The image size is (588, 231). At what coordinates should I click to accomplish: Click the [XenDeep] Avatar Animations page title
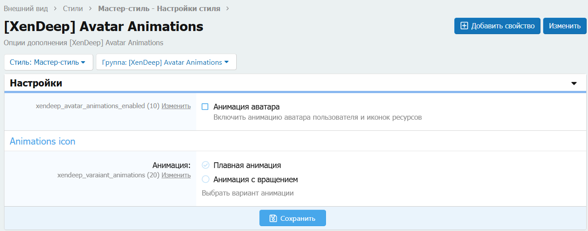coord(103,27)
